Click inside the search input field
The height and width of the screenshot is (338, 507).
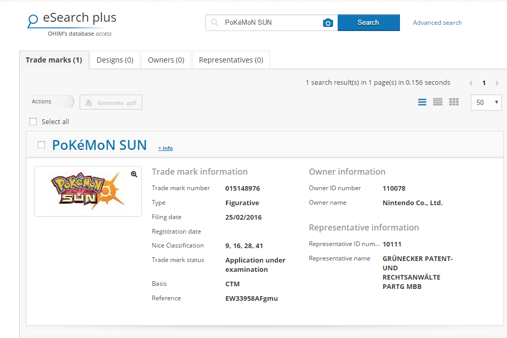[269, 23]
